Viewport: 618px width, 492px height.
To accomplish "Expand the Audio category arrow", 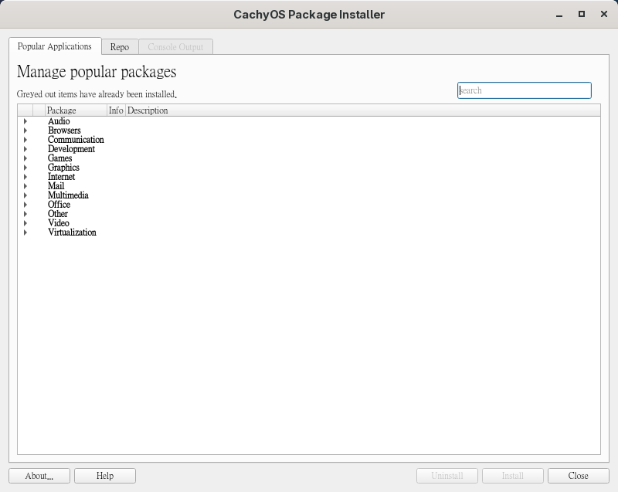I will click(25, 121).
